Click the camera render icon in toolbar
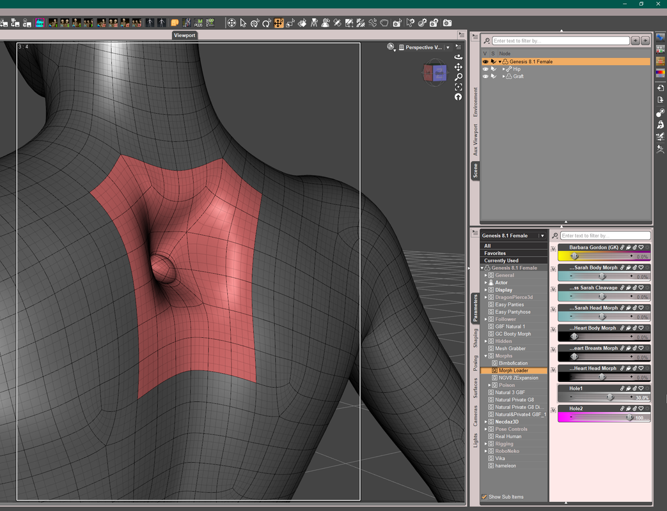 (448, 23)
